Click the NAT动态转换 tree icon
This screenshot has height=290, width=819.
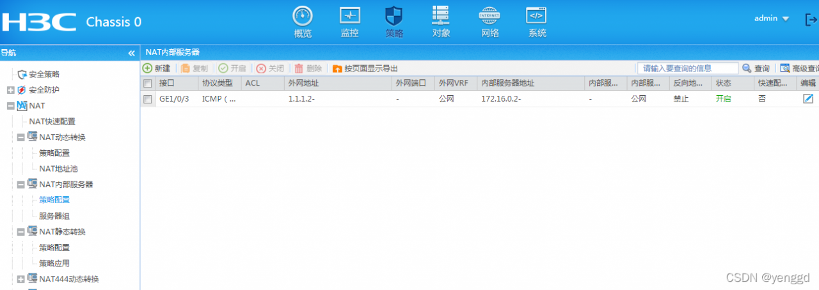[x=32, y=137]
